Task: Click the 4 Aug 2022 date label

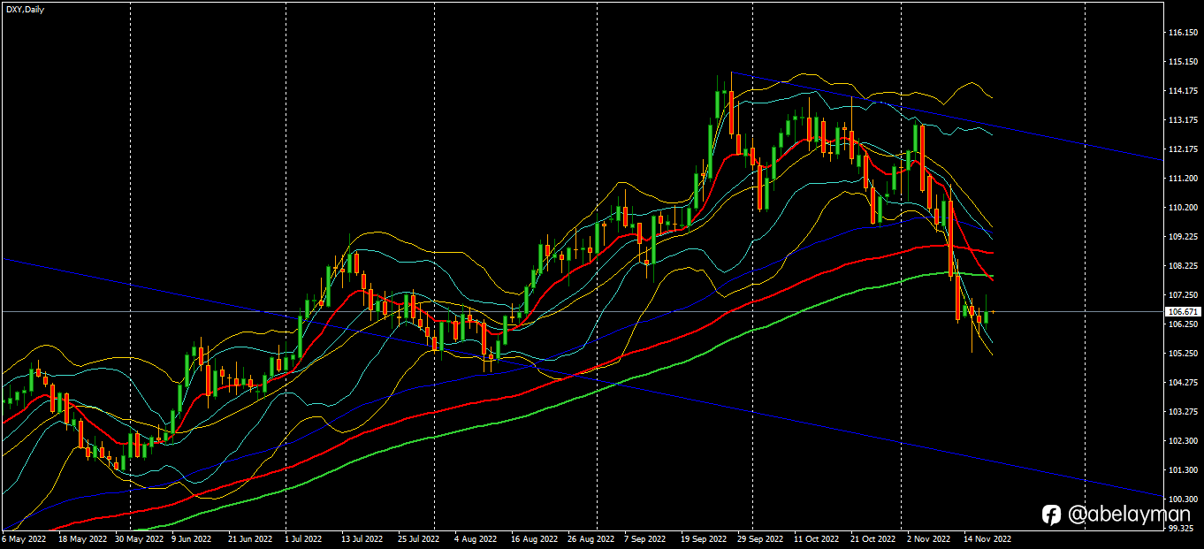Action: pyautogui.click(x=475, y=538)
